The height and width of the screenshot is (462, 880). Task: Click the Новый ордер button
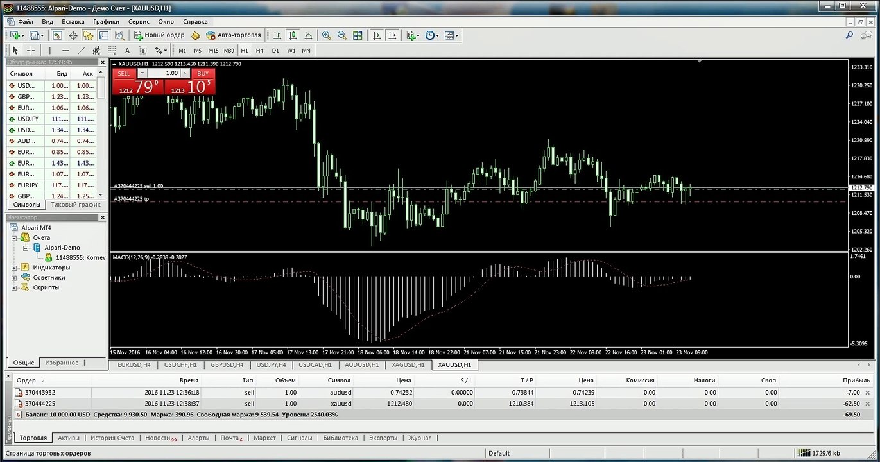tap(159, 35)
